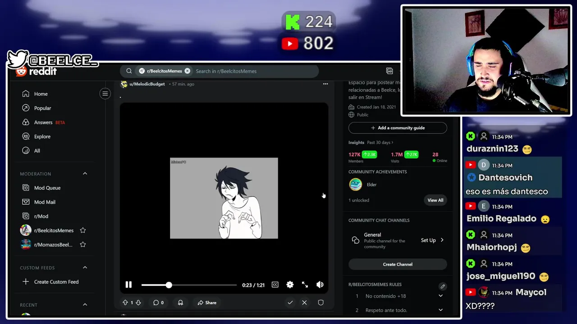Mute the video volume
Screen dimensions: 577x324
pos(320,285)
